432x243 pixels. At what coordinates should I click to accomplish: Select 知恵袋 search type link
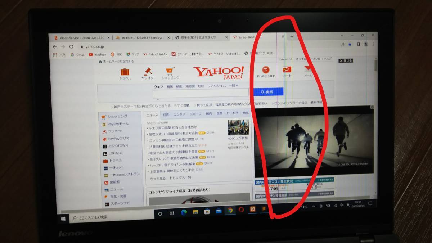coord(190,86)
